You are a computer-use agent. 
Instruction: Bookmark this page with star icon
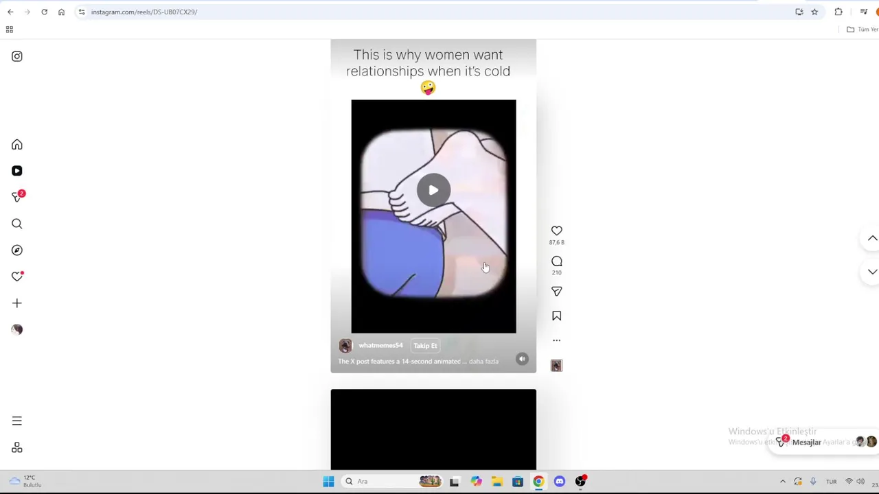point(814,12)
